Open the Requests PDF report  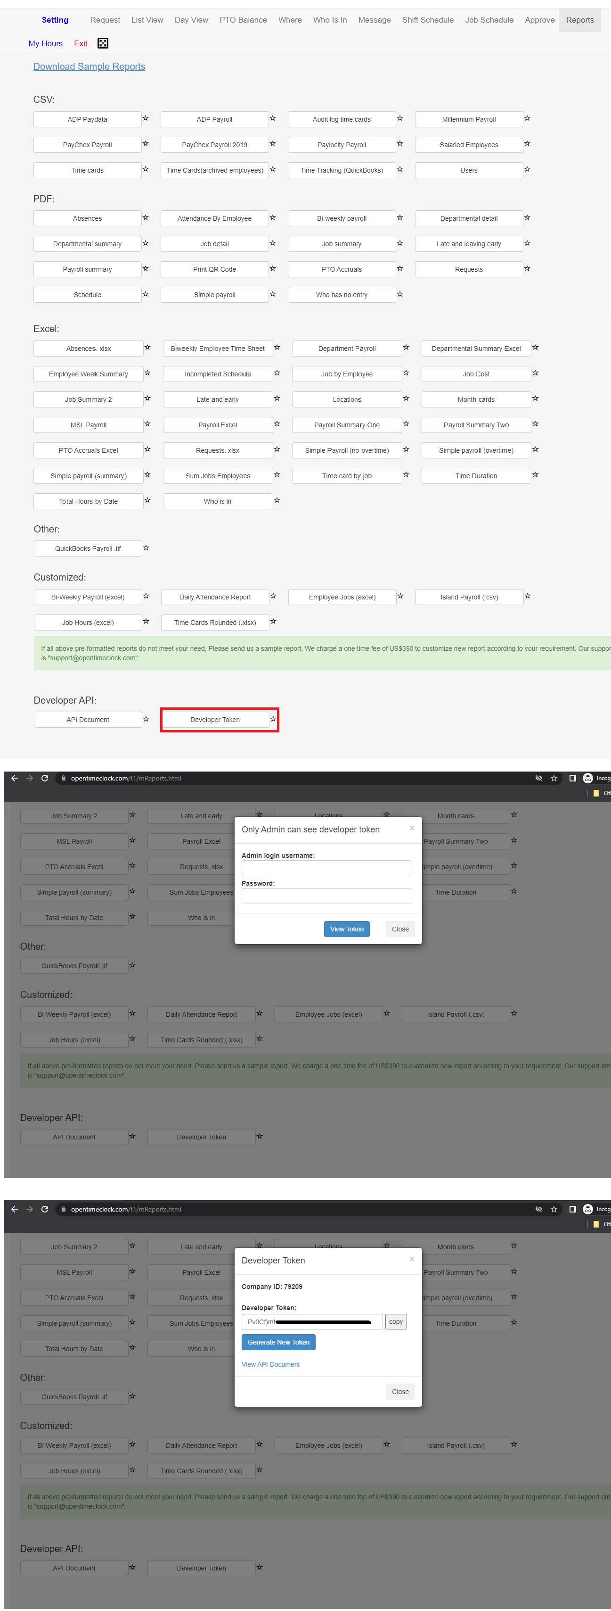[x=469, y=269]
